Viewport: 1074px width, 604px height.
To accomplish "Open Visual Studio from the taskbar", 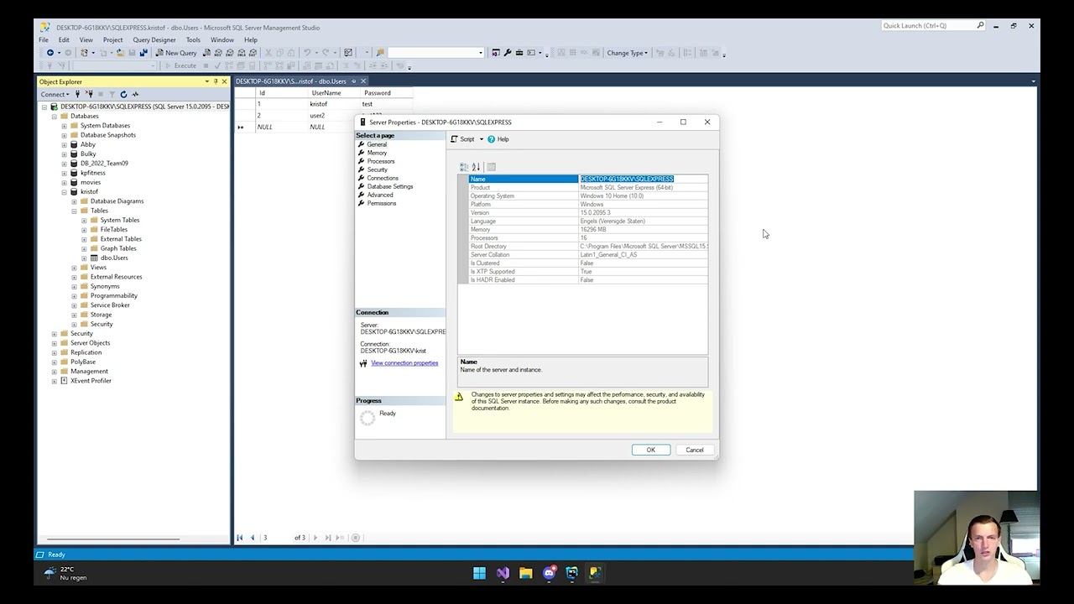I will [503, 573].
